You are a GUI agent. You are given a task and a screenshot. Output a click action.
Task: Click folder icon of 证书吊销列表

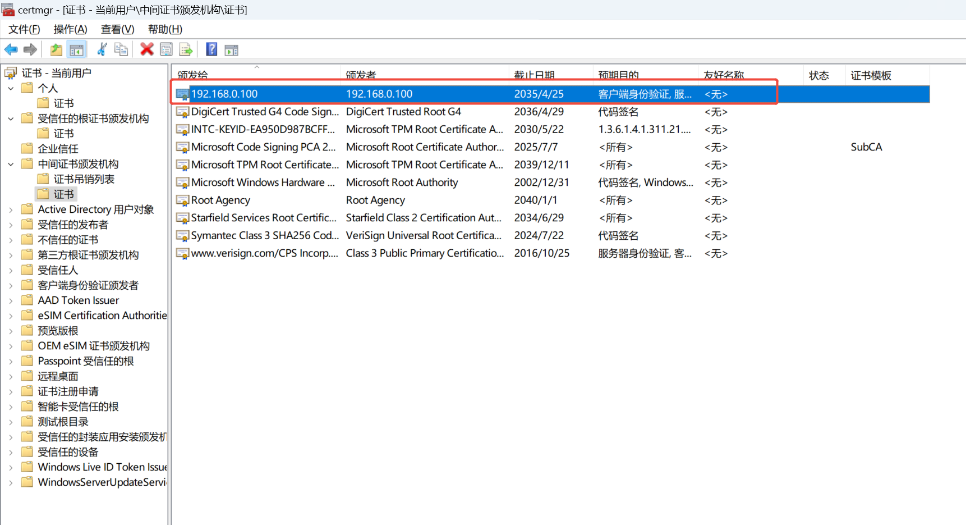coord(43,179)
